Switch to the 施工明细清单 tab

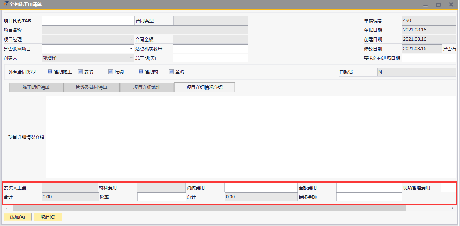pos(36,88)
